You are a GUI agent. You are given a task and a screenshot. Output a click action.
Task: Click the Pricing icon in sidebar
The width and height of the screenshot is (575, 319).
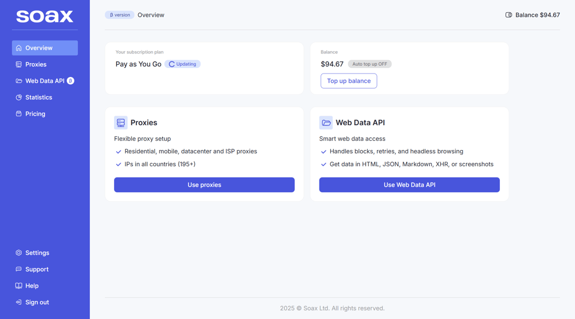pyautogui.click(x=19, y=114)
